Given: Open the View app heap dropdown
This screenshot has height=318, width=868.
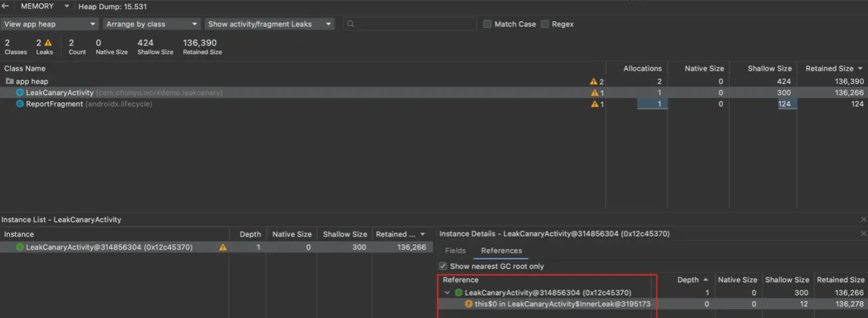Looking at the screenshot, I should tap(50, 24).
